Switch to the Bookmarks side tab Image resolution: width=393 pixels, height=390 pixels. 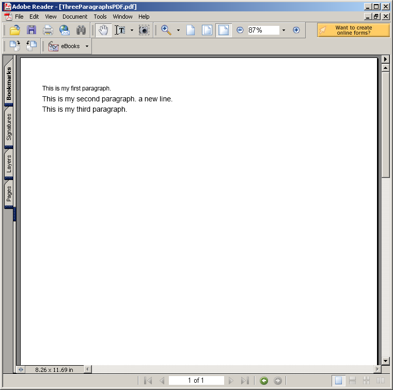pos(9,82)
